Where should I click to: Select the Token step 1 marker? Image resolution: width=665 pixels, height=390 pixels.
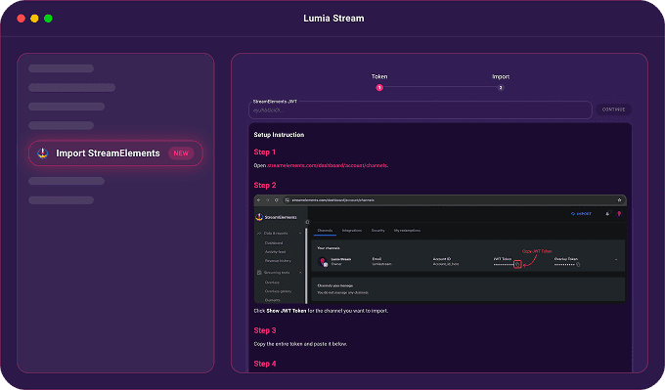click(x=379, y=88)
